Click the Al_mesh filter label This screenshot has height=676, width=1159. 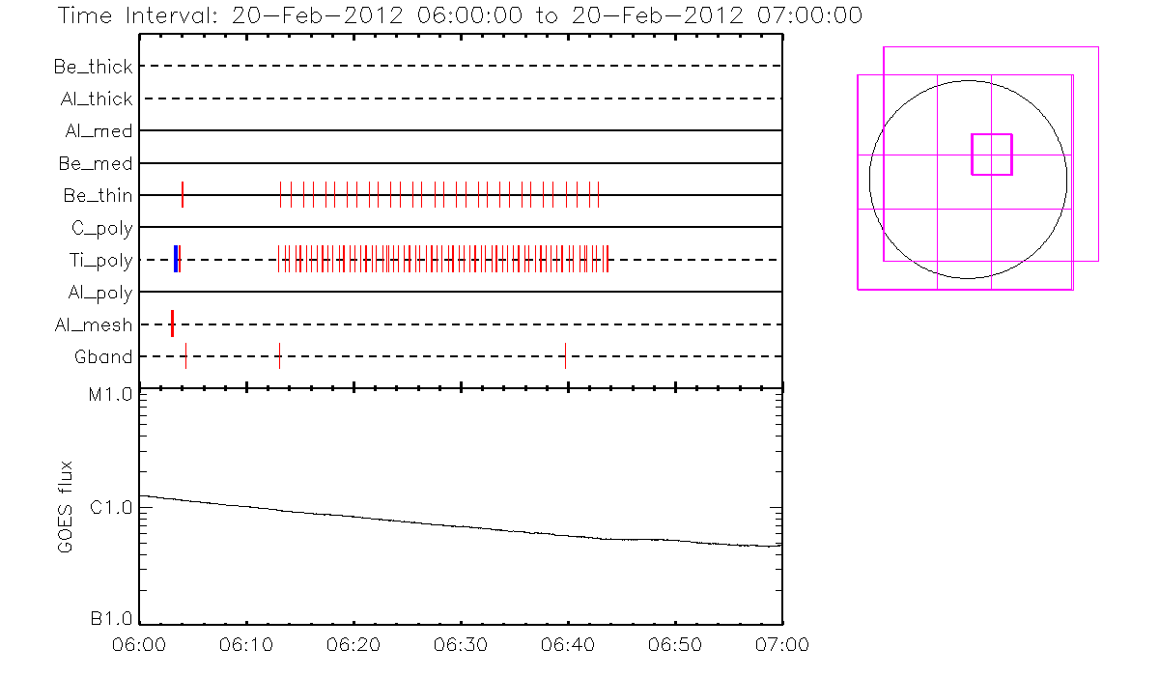(x=94, y=325)
